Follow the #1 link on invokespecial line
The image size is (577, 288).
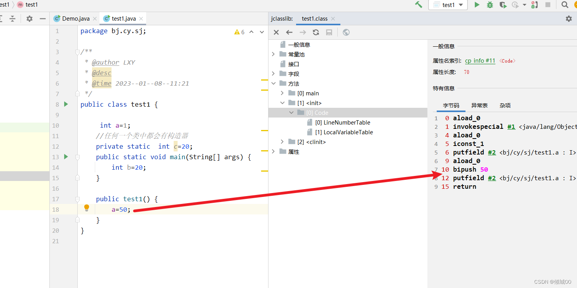[x=511, y=127]
